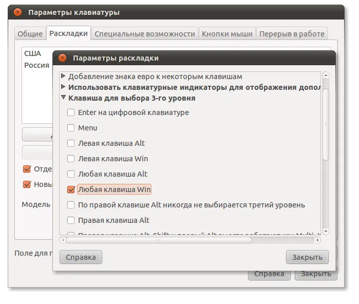359x304 pixels.
Task: Check the Menu option checkbox
Action: [x=71, y=128]
